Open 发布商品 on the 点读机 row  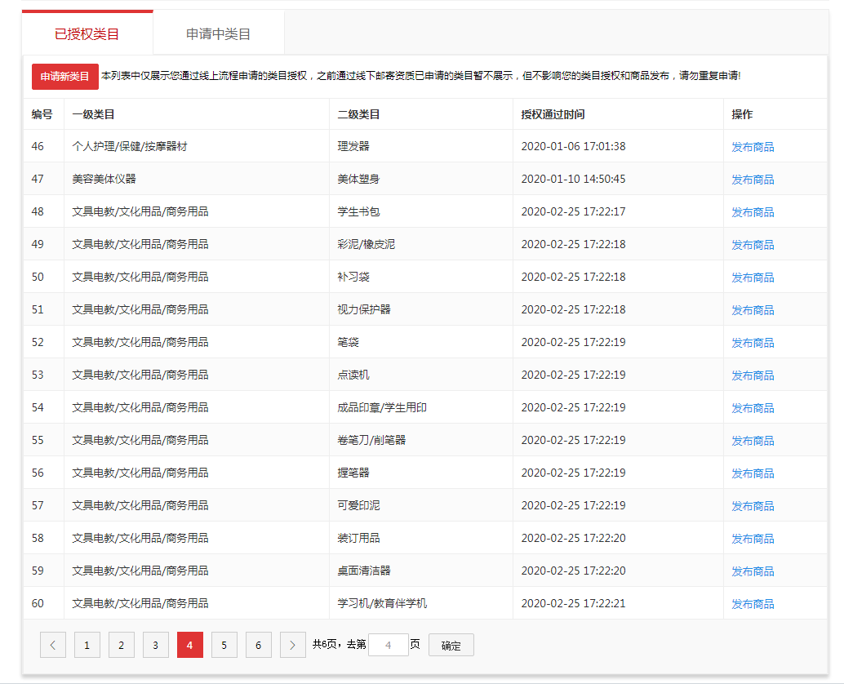[752, 375]
